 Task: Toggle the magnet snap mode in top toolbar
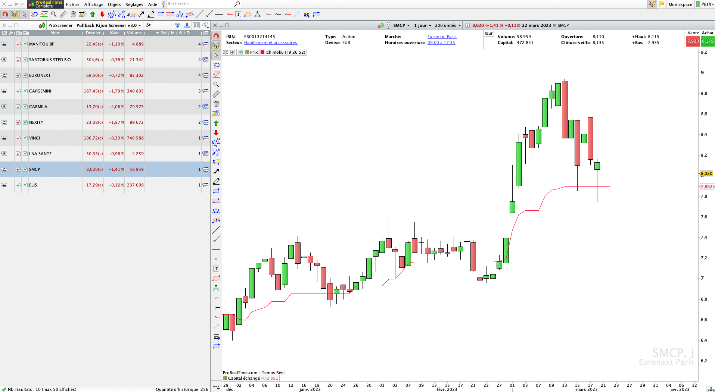(x=5, y=14)
